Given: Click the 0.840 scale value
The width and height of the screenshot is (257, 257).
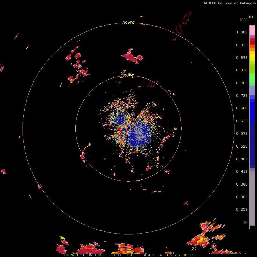Looking at the screenshot, I should coord(242,70).
